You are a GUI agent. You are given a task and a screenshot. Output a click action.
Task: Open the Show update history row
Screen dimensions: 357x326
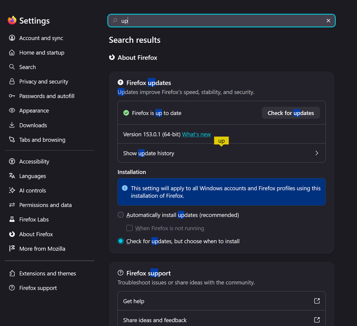(221, 153)
